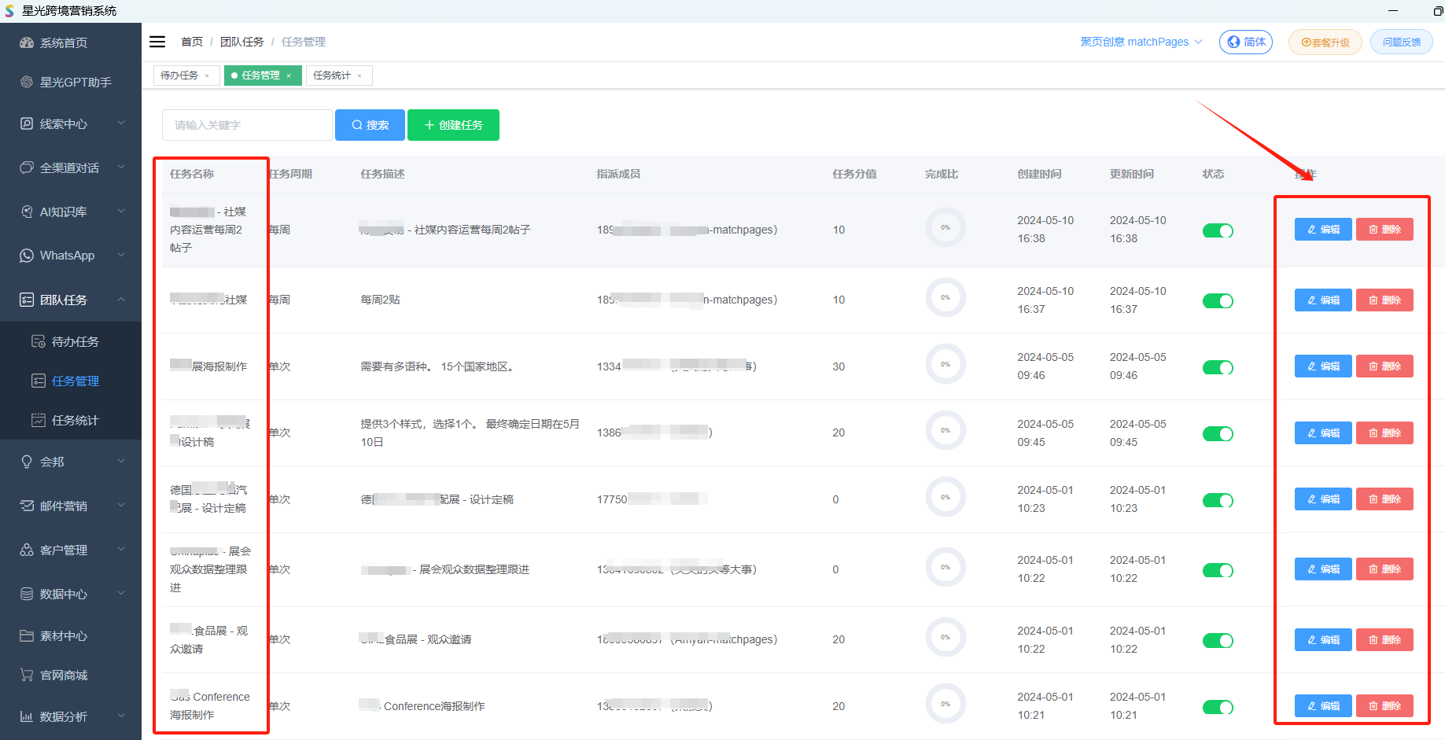Switch language via 简体 button

coord(1246,42)
